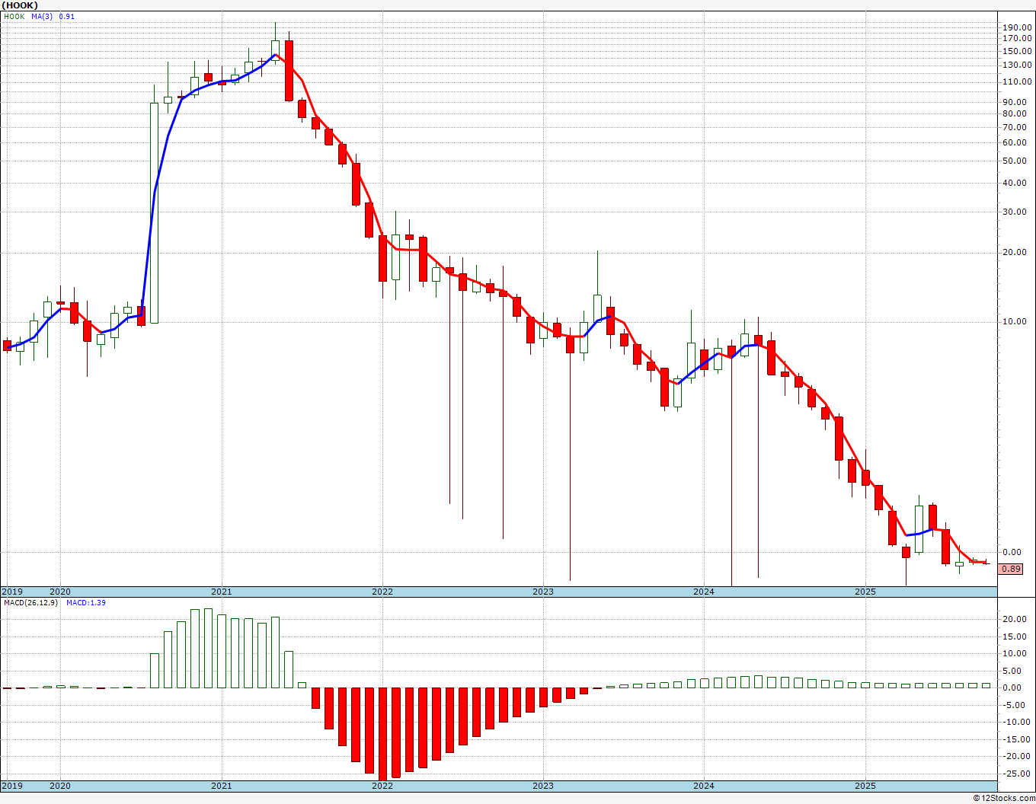Click 2023 on the MACD panel time axis
The width and height of the screenshot is (1036, 804).
[x=543, y=786]
